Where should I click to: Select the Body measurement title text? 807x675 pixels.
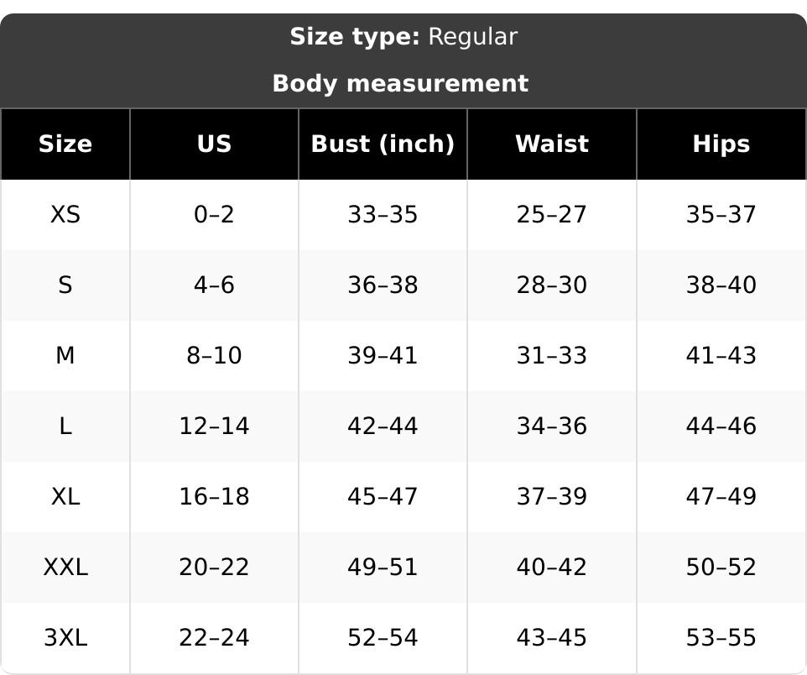pyautogui.click(x=400, y=83)
